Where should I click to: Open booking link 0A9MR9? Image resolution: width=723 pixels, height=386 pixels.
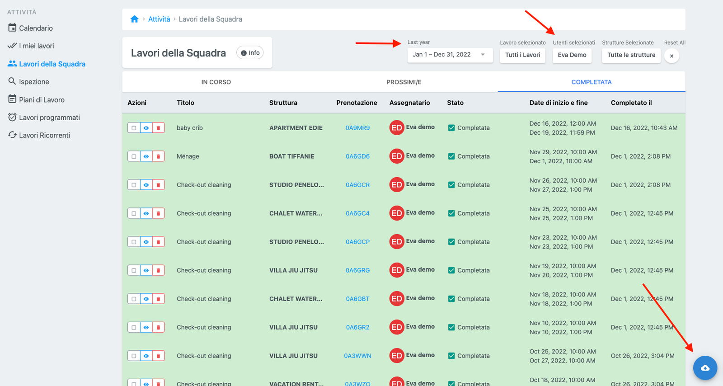coord(357,128)
